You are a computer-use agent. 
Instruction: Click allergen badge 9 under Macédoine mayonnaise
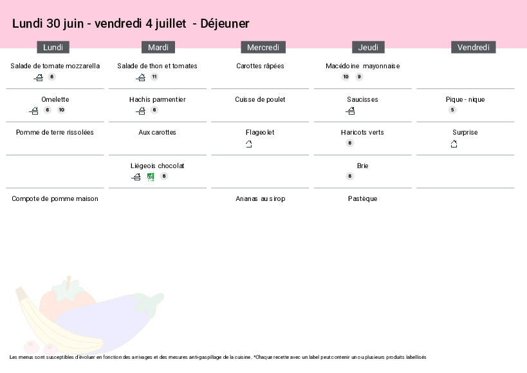click(359, 77)
